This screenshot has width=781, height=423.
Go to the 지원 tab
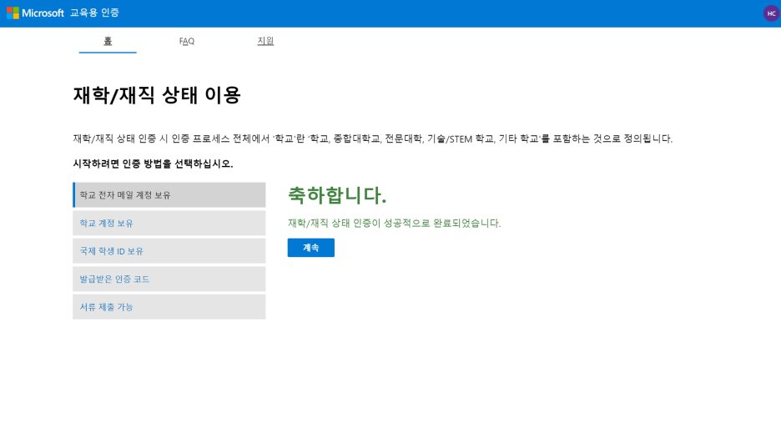click(265, 41)
